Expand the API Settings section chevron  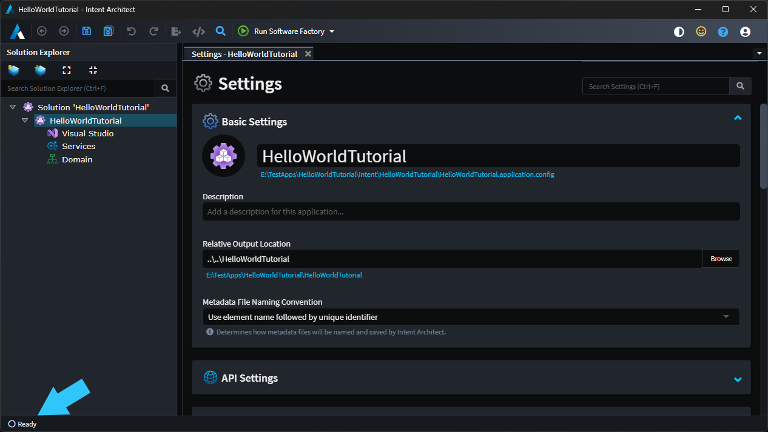(x=738, y=380)
